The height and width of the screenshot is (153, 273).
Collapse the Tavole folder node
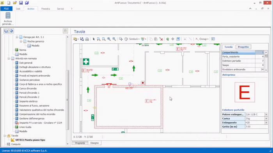coord(5,135)
